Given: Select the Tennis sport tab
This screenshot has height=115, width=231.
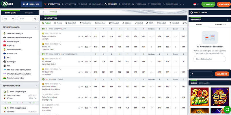Looking at the screenshot, I should tap(58, 23).
